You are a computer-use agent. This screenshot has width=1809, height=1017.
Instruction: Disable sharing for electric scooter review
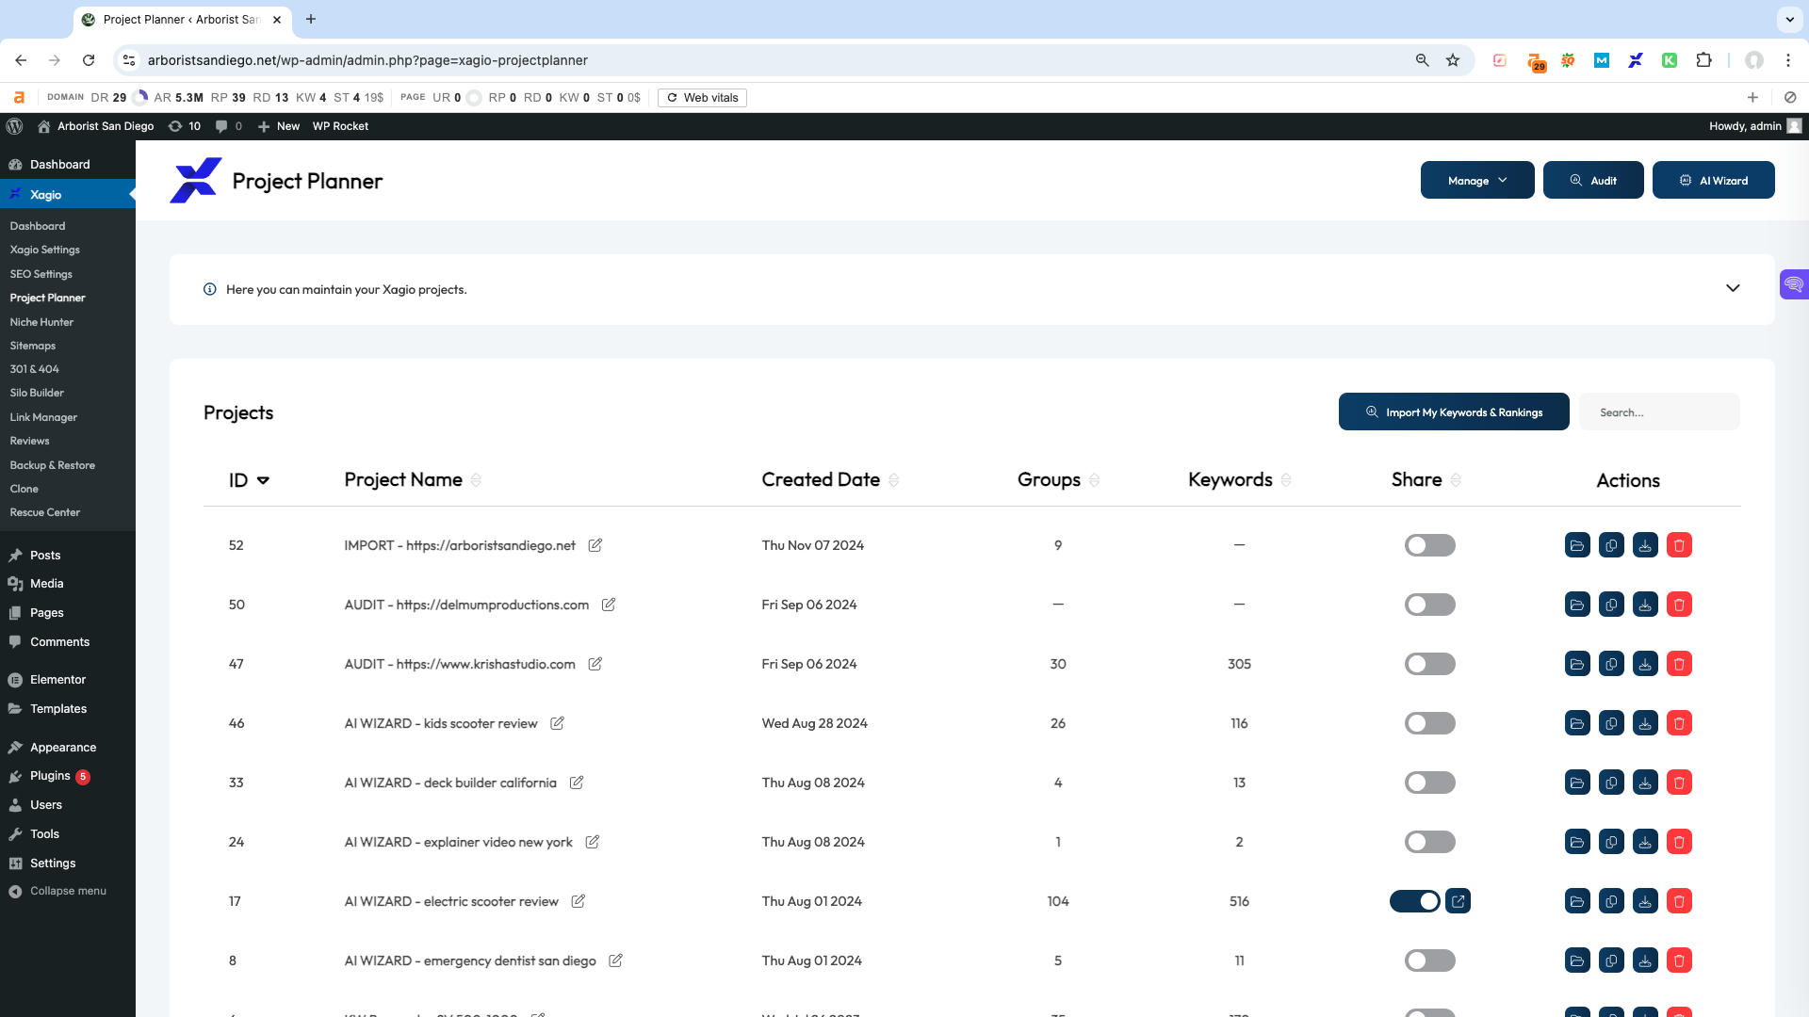[1415, 901]
